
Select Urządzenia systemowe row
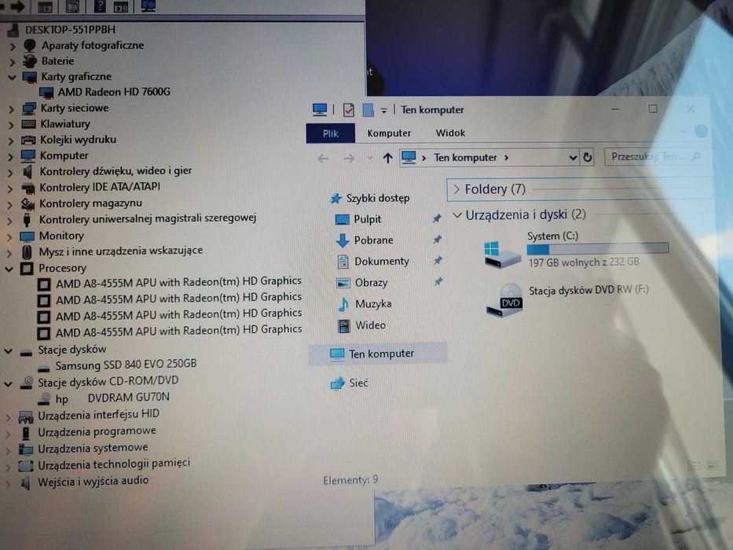coord(93,448)
